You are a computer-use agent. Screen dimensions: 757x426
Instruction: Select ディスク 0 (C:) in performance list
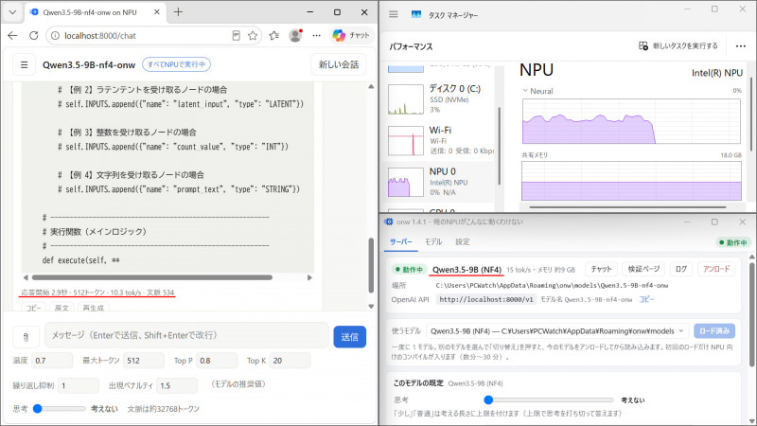pyautogui.click(x=440, y=99)
